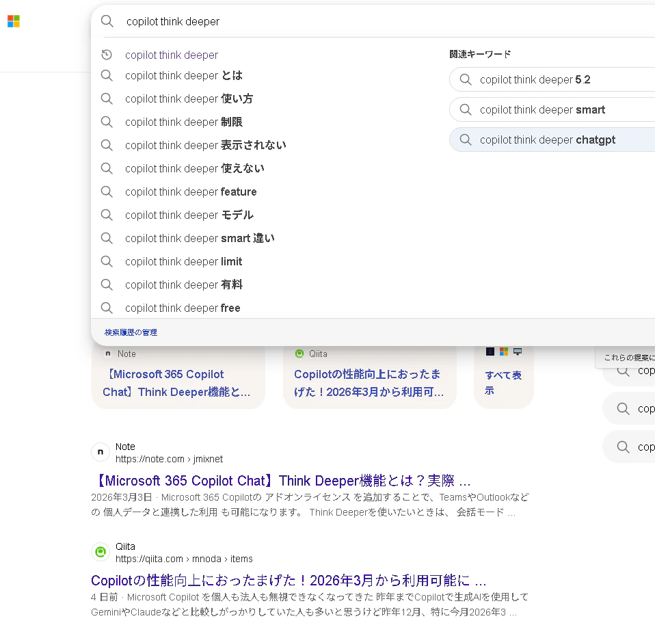Choose suggestion 'copilot think deeper free'
Screen dimensions: 655x636
(x=183, y=308)
